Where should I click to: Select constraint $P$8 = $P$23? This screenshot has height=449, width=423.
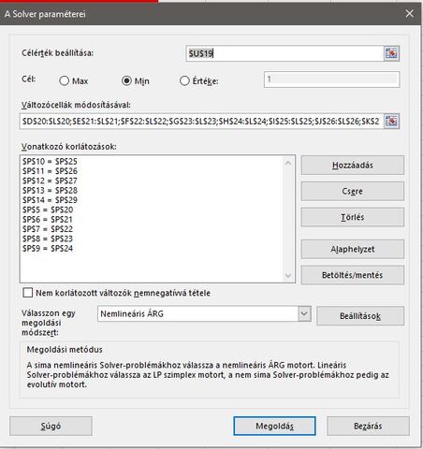(48, 239)
